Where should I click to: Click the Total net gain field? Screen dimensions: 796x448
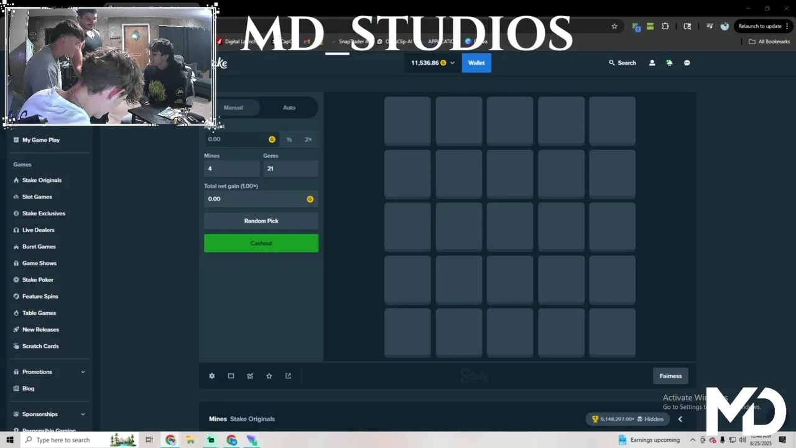coord(261,199)
